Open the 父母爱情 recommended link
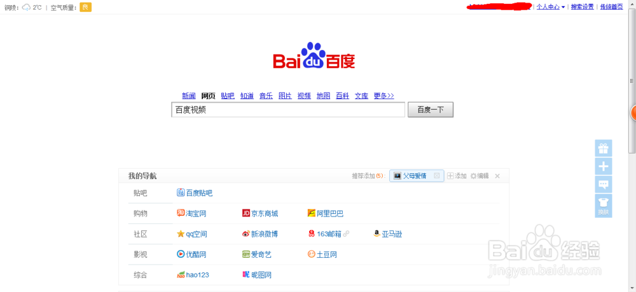The image size is (636, 292). tap(415, 176)
